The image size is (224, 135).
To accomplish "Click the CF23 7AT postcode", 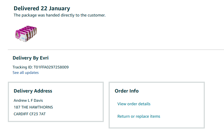I will [x=39, y=114].
